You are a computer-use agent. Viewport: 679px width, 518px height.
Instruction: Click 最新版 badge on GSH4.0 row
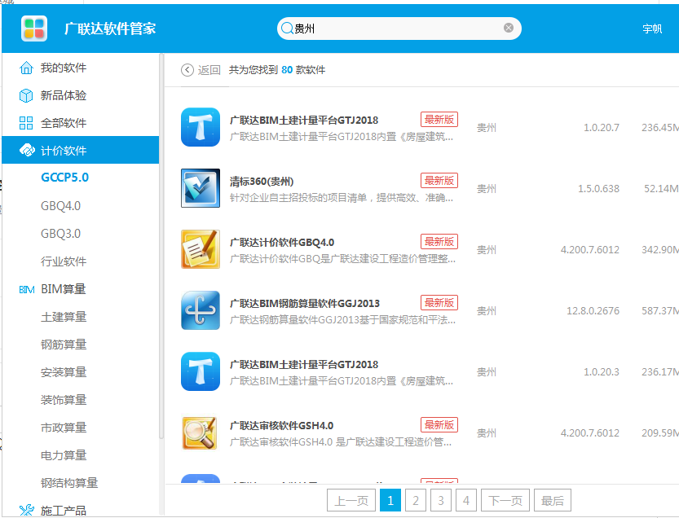pyautogui.click(x=439, y=425)
